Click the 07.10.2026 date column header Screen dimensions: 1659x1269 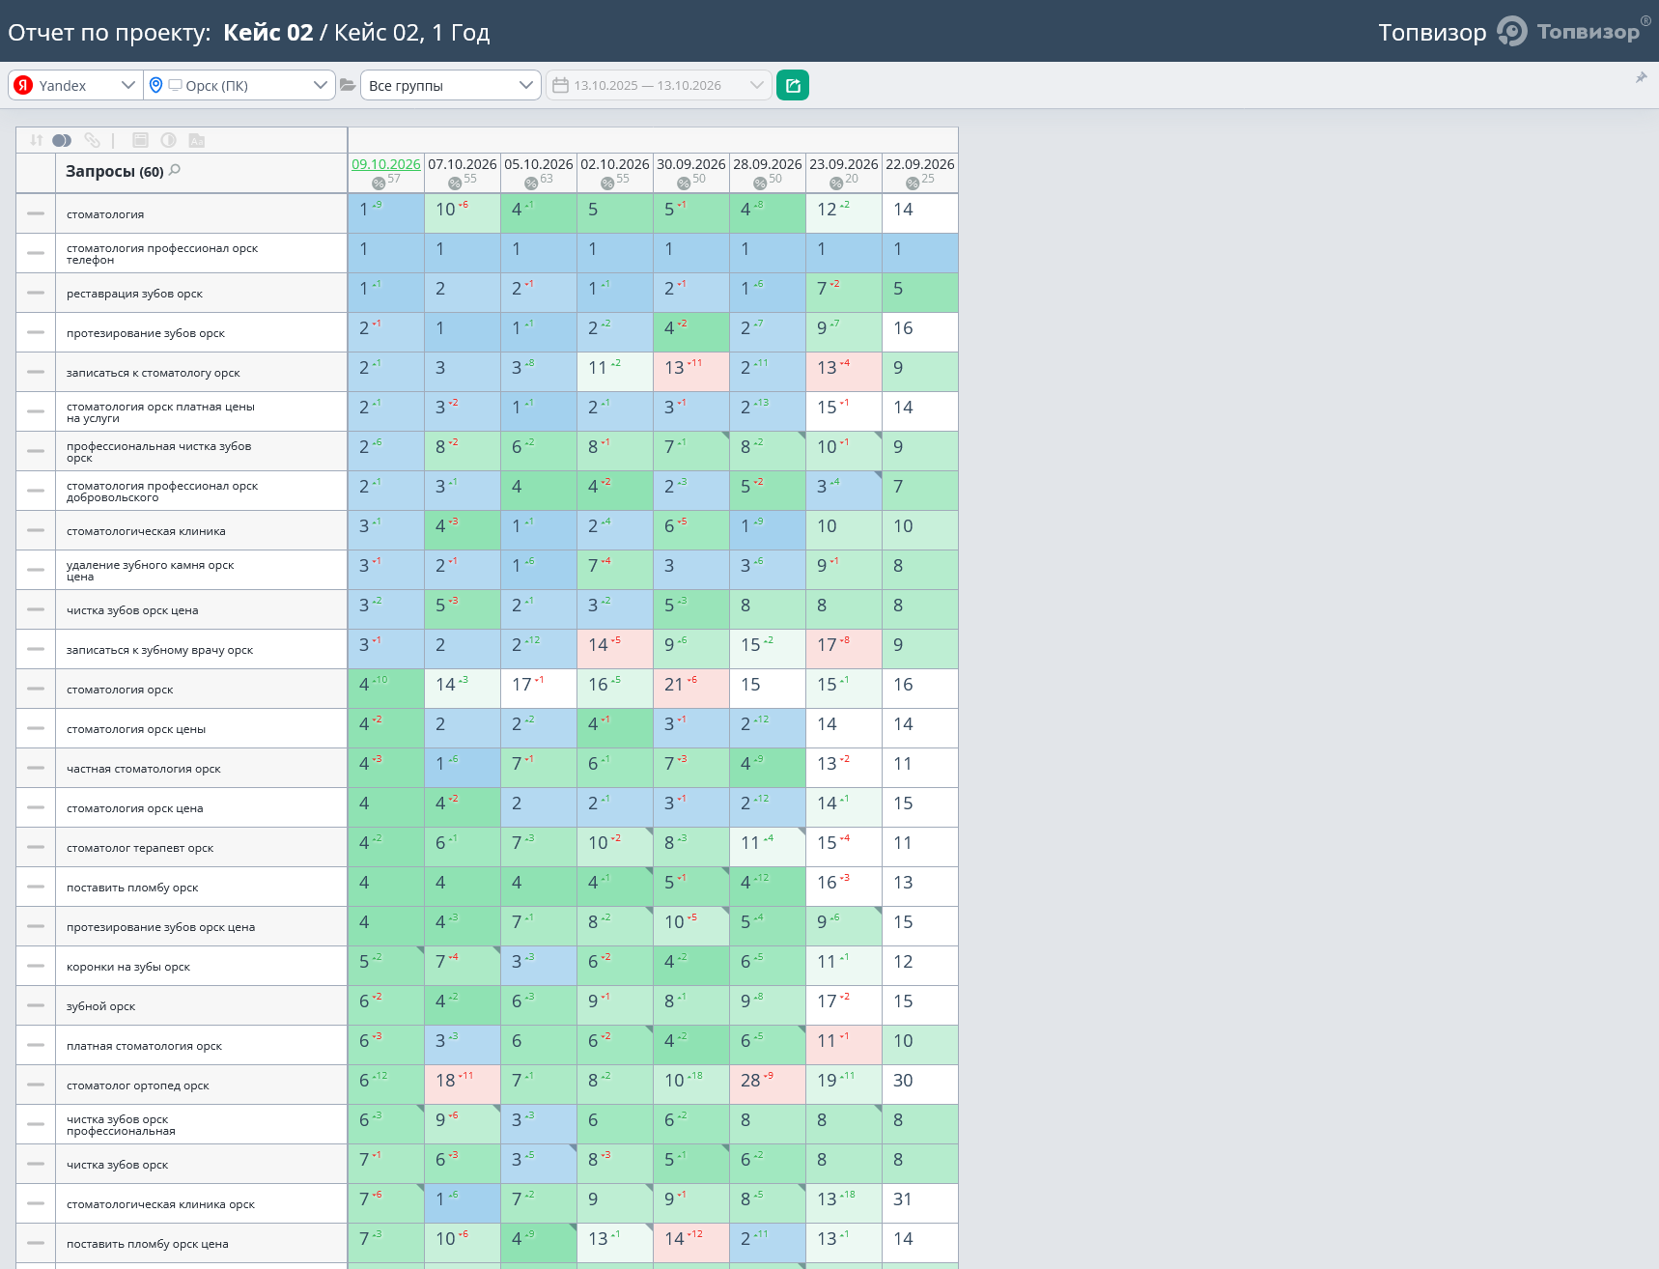(x=463, y=164)
